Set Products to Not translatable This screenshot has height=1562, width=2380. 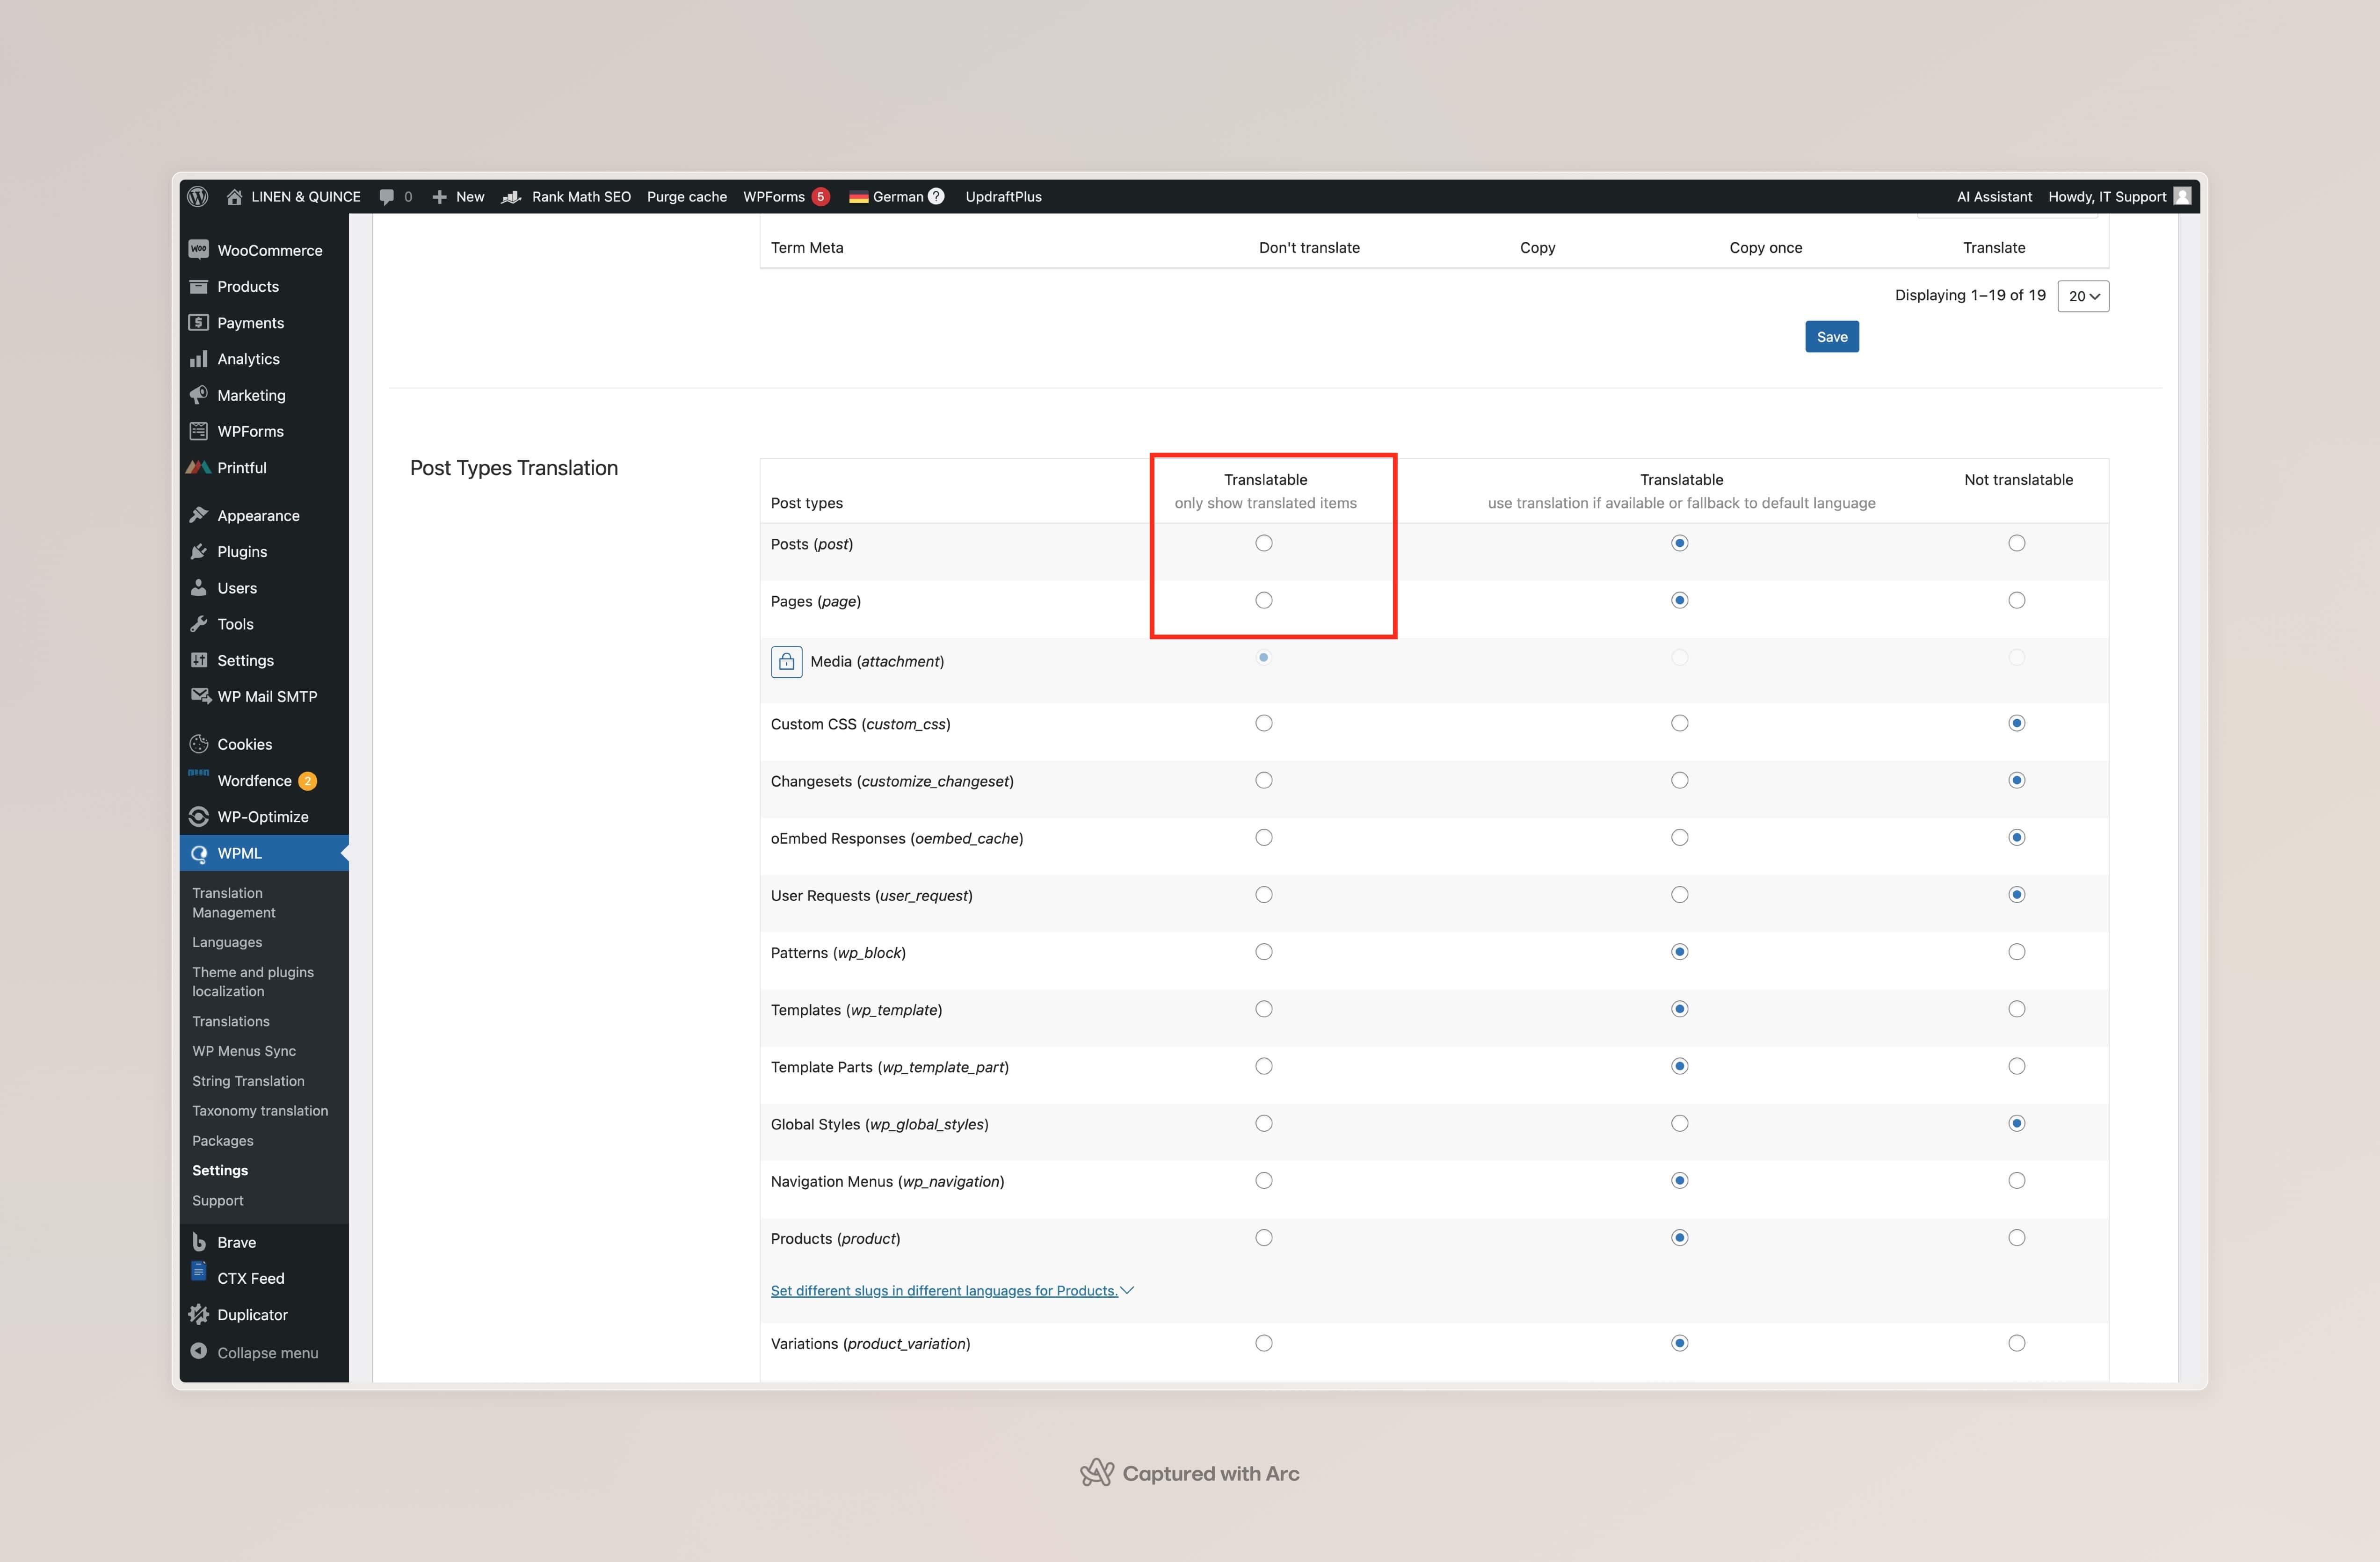(x=2017, y=1238)
